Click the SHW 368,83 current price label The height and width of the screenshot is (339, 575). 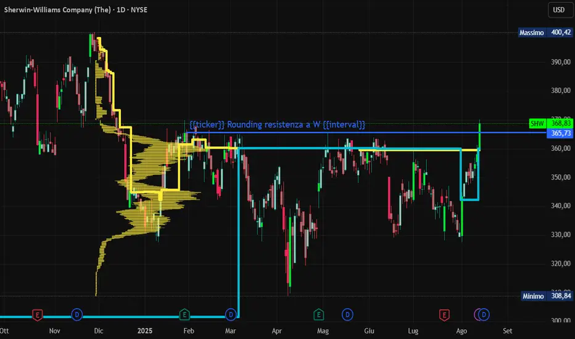pos(551,123)
